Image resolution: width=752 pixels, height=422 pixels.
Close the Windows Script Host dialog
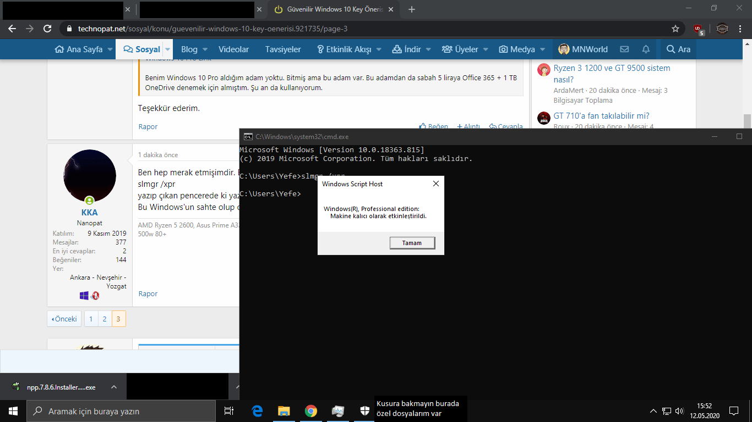click(x=436, y=184)
